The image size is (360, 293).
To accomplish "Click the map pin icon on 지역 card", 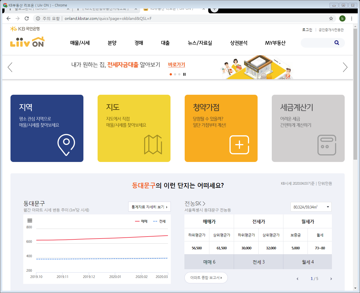I will click(66, 145).
